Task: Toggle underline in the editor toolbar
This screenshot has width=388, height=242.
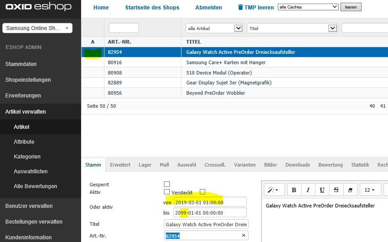Action: pyautogui.click(x=322, y=190)
